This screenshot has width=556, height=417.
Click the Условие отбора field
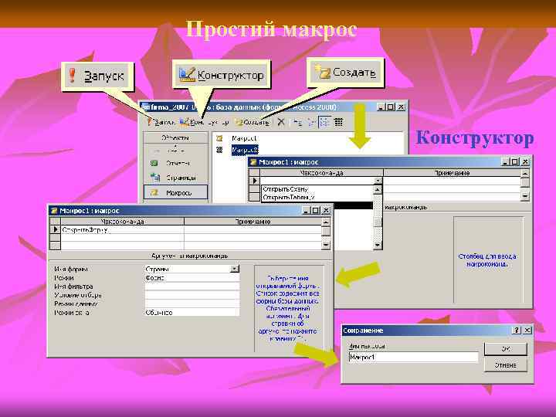coord(192,295)
